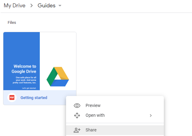Open the Guides folder dropdown arrow
Image resolution: width=192 pixels, height=136 pixels.
click(x=60, y=6)
